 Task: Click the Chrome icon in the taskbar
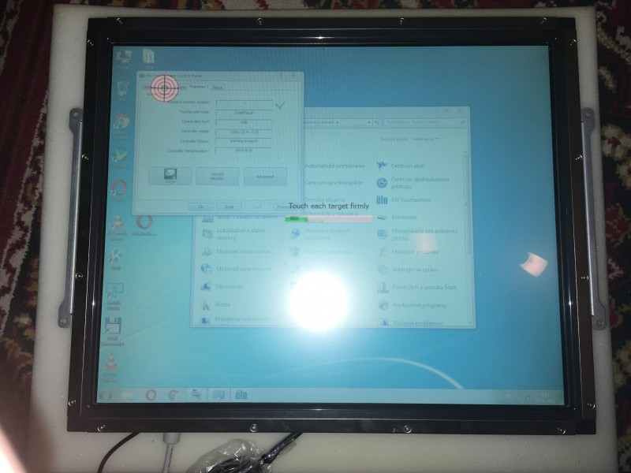click(173, 394)
